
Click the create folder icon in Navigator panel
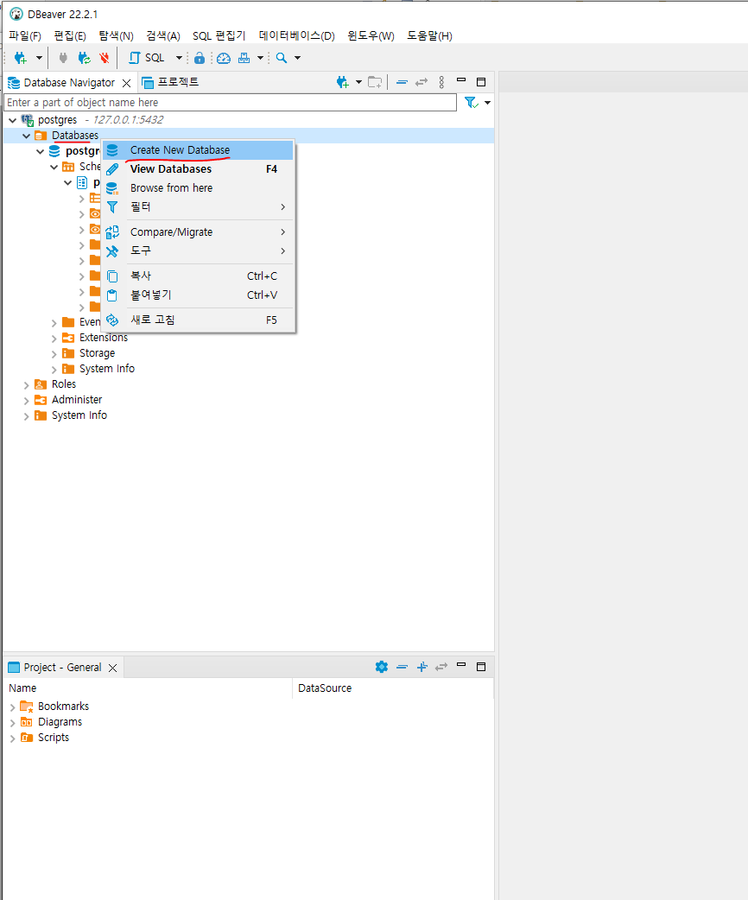[x=375, y=82]
